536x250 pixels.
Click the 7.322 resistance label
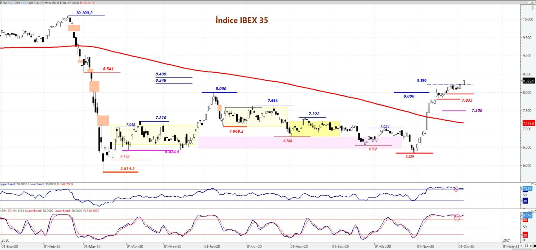[314, 114]
